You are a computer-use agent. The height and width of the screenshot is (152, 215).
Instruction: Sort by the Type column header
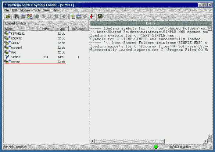tap(61, 29)
